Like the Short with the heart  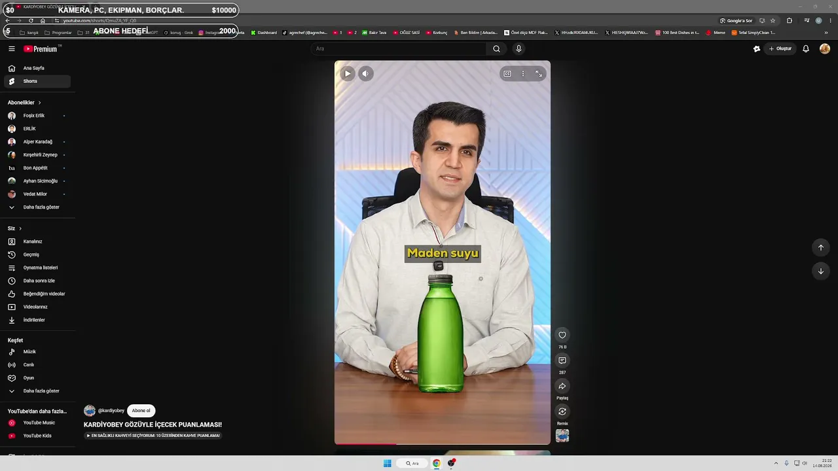pos(562,335)
